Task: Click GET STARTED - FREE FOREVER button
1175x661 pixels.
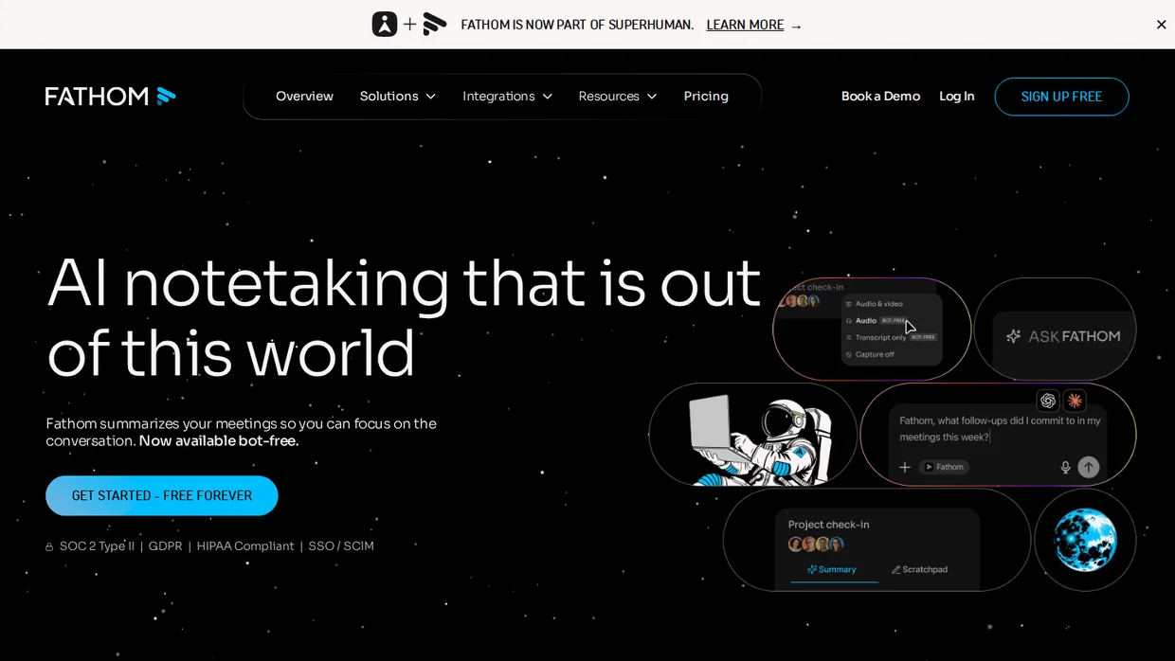Action: point(162,495)
